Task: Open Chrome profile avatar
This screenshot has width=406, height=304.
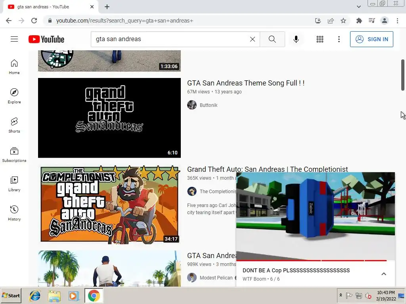Action: pos(385,21)
